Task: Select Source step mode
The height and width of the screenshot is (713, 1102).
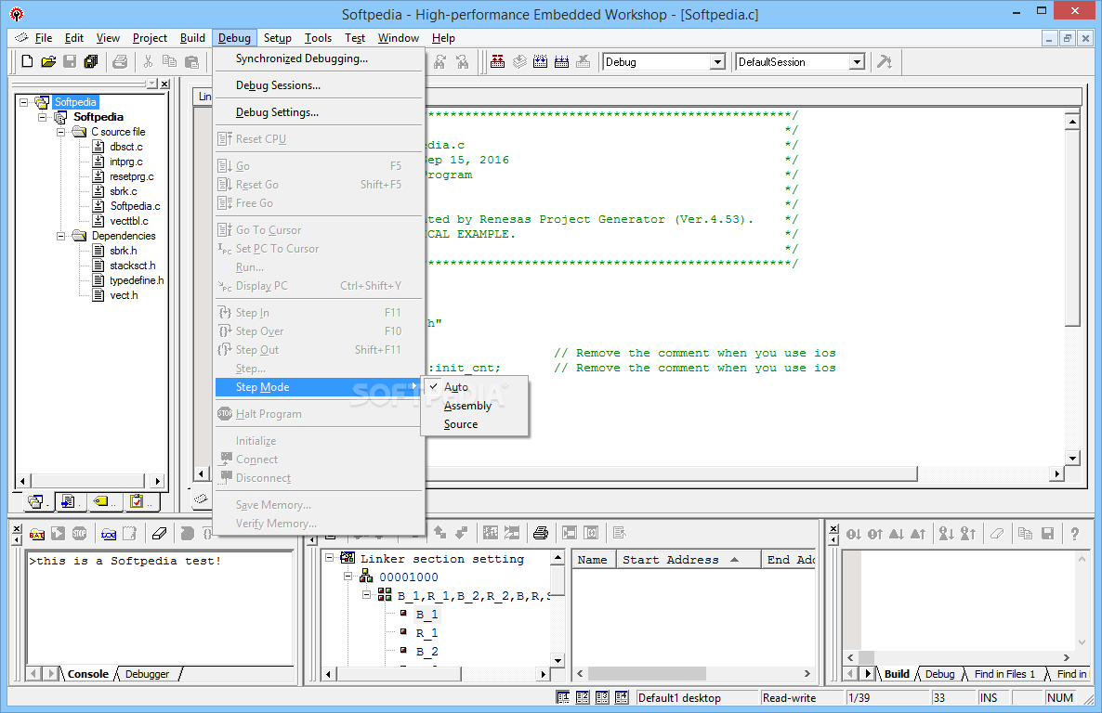Action: (x=475, y=424)
